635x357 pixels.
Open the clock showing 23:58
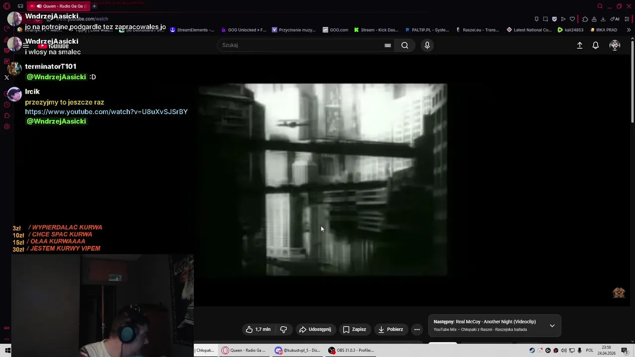(606, 351)
